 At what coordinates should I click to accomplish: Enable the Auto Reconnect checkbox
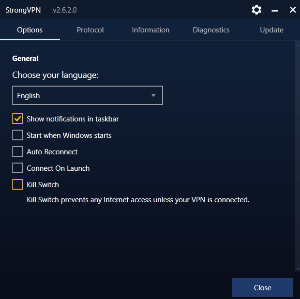tap(17, 151)
